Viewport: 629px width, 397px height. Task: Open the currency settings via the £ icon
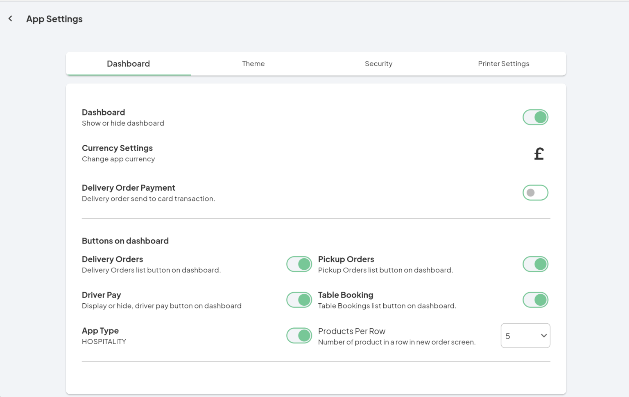tap(538, 153)
